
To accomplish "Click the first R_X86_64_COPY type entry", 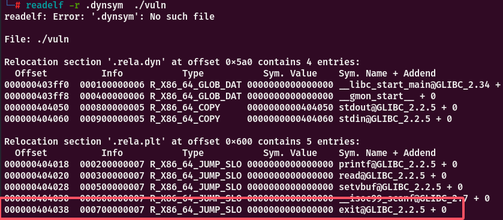I will click(x=185, y=108).
